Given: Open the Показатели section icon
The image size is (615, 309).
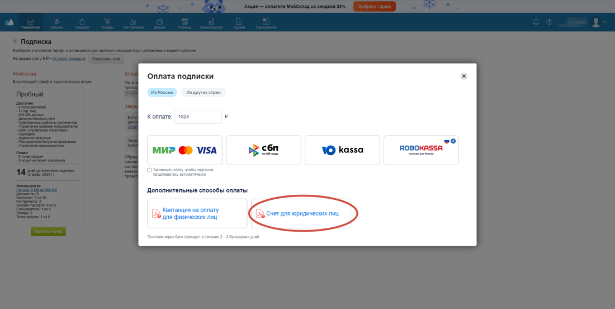Looking at the screenshot, I should point(31,22).
